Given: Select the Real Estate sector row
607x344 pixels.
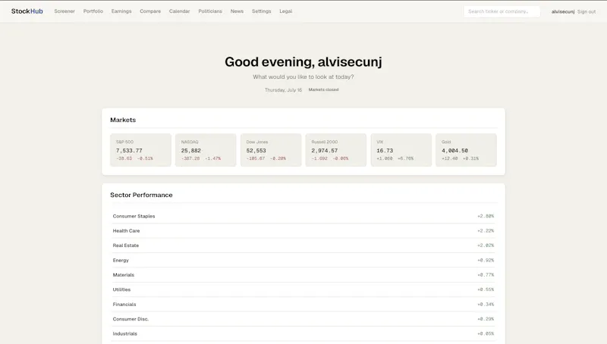Looking at the screenshot, I should 303,245.
